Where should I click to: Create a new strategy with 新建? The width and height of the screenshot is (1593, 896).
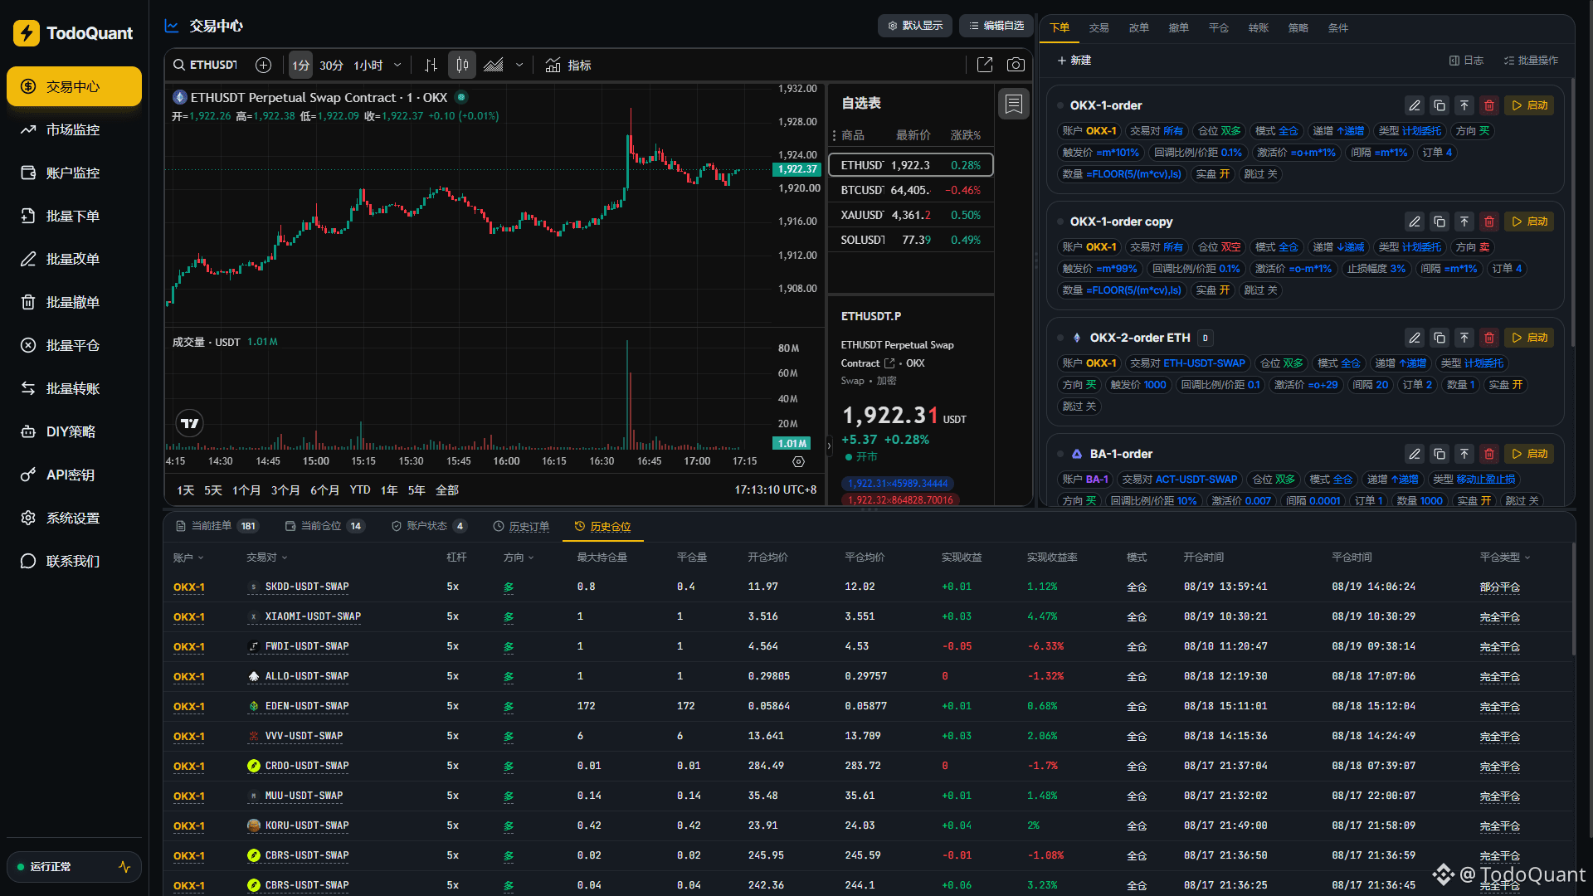1074,61
